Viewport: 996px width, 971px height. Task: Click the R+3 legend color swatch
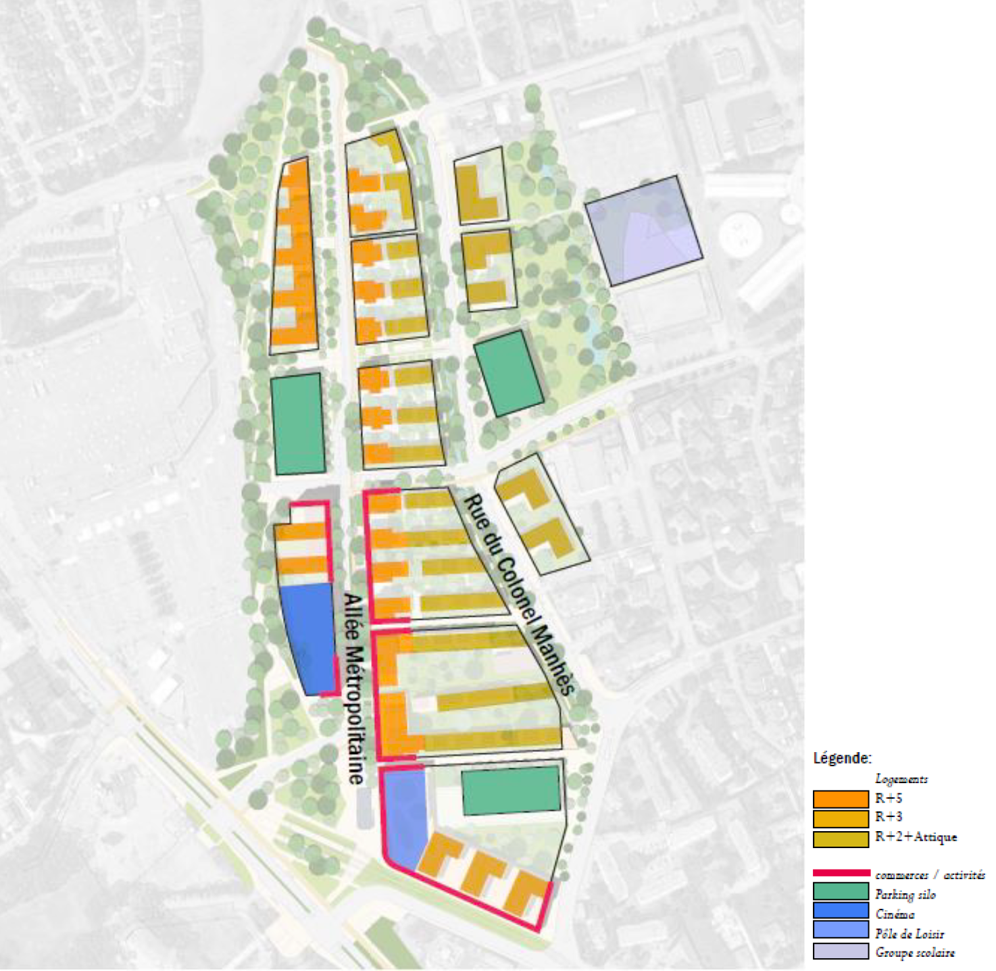[x=841, y=818]
